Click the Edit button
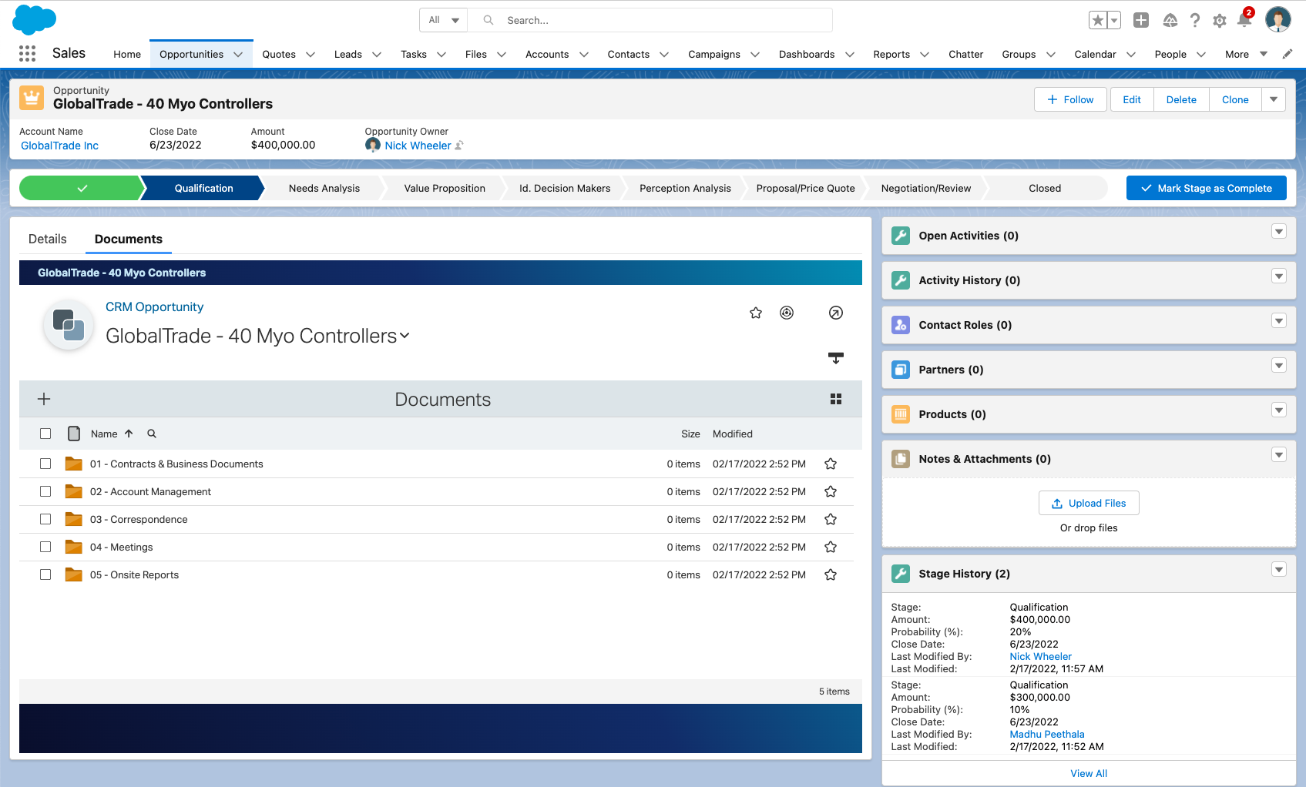The image size is (1306, 787). pos(1132,99)
